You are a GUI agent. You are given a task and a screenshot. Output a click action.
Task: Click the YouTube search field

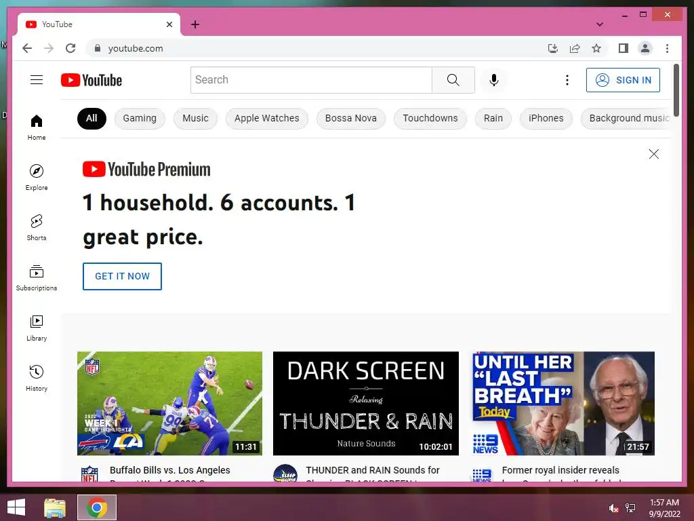point(311,80)
